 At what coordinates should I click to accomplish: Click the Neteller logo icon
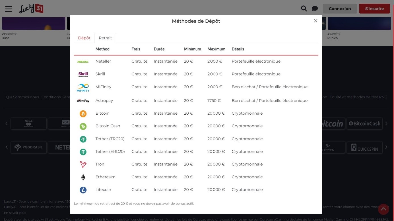(x=83, y=62)
